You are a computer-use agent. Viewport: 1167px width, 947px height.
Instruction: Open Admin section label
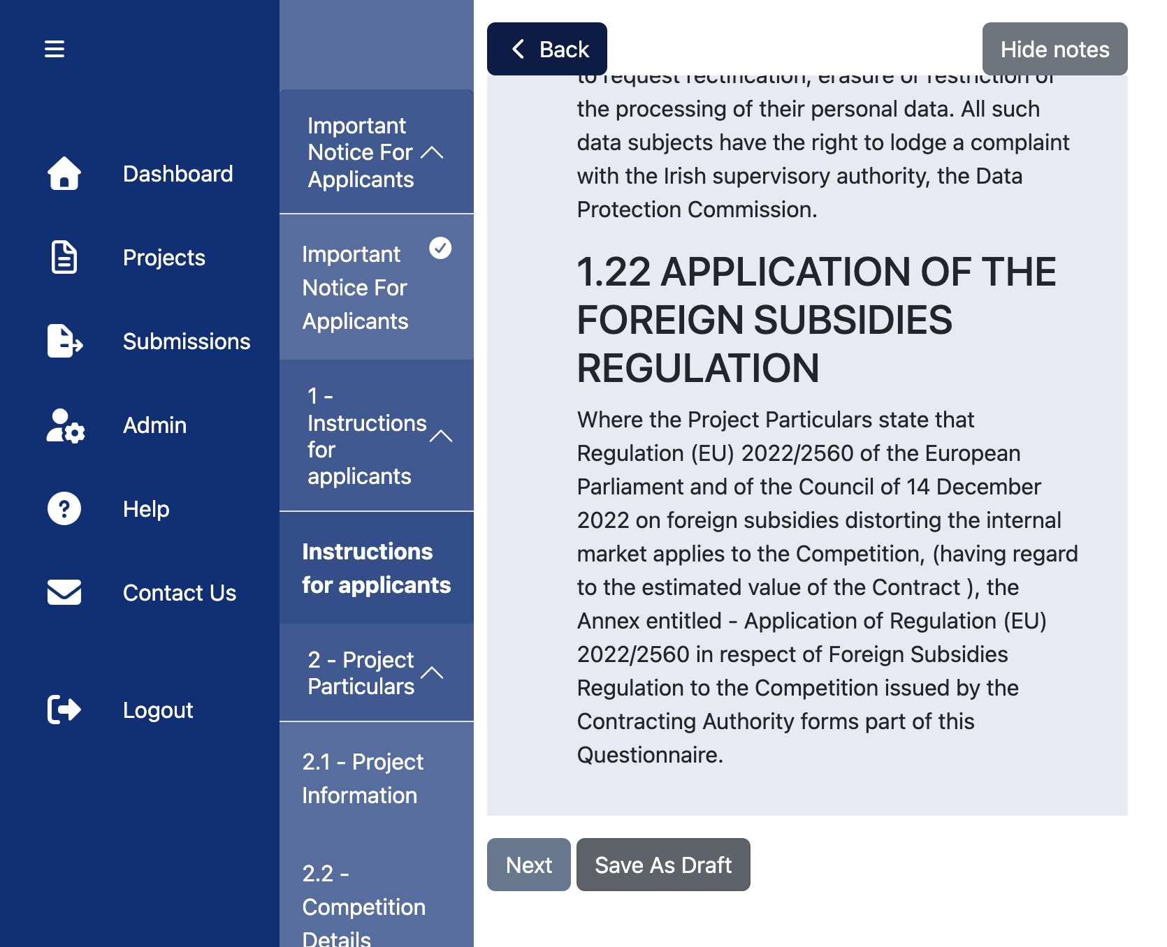155,425
